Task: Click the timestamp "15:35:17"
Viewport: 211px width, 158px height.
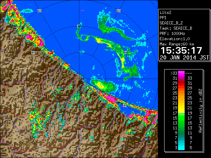Action: [x=181, y=50]
